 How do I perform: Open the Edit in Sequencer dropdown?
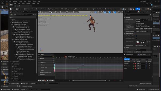111,9
